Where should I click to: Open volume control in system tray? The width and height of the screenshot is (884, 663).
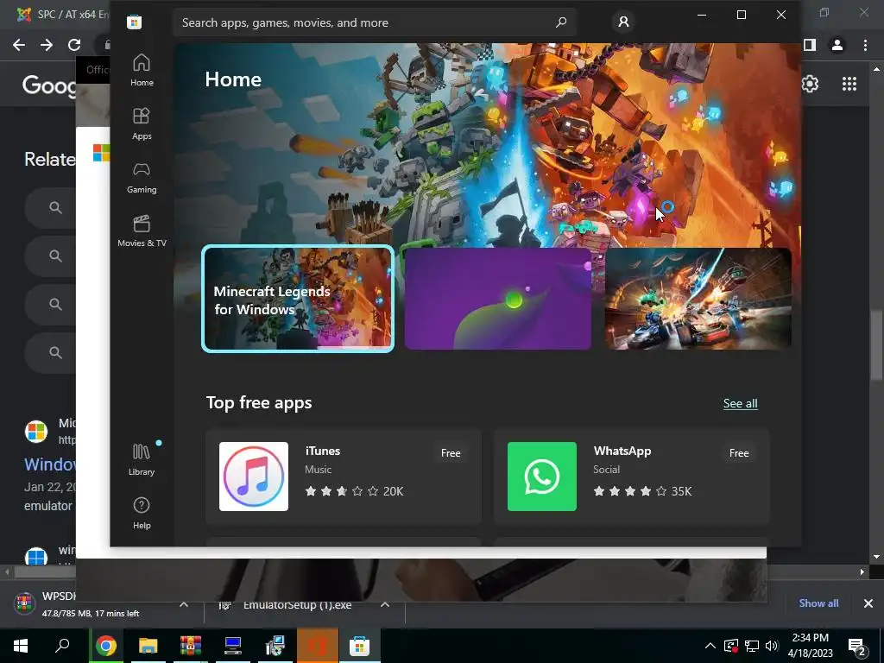[772, 646]
